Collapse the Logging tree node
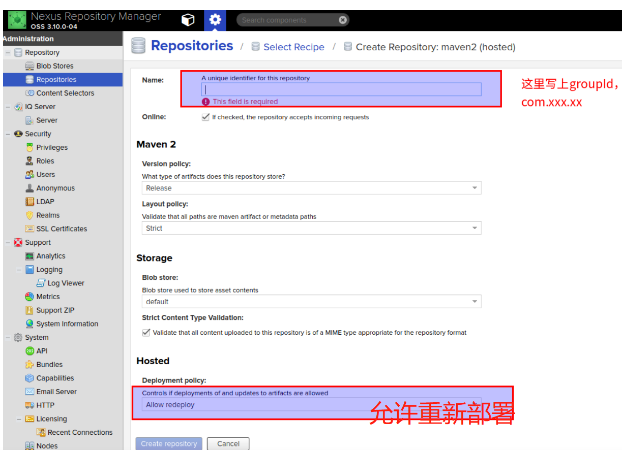Viewport: 622px width, 450px height. [x=19, y=270]
